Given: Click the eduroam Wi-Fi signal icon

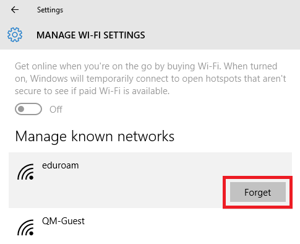Looking at the screenshot, I should [26, 172].
